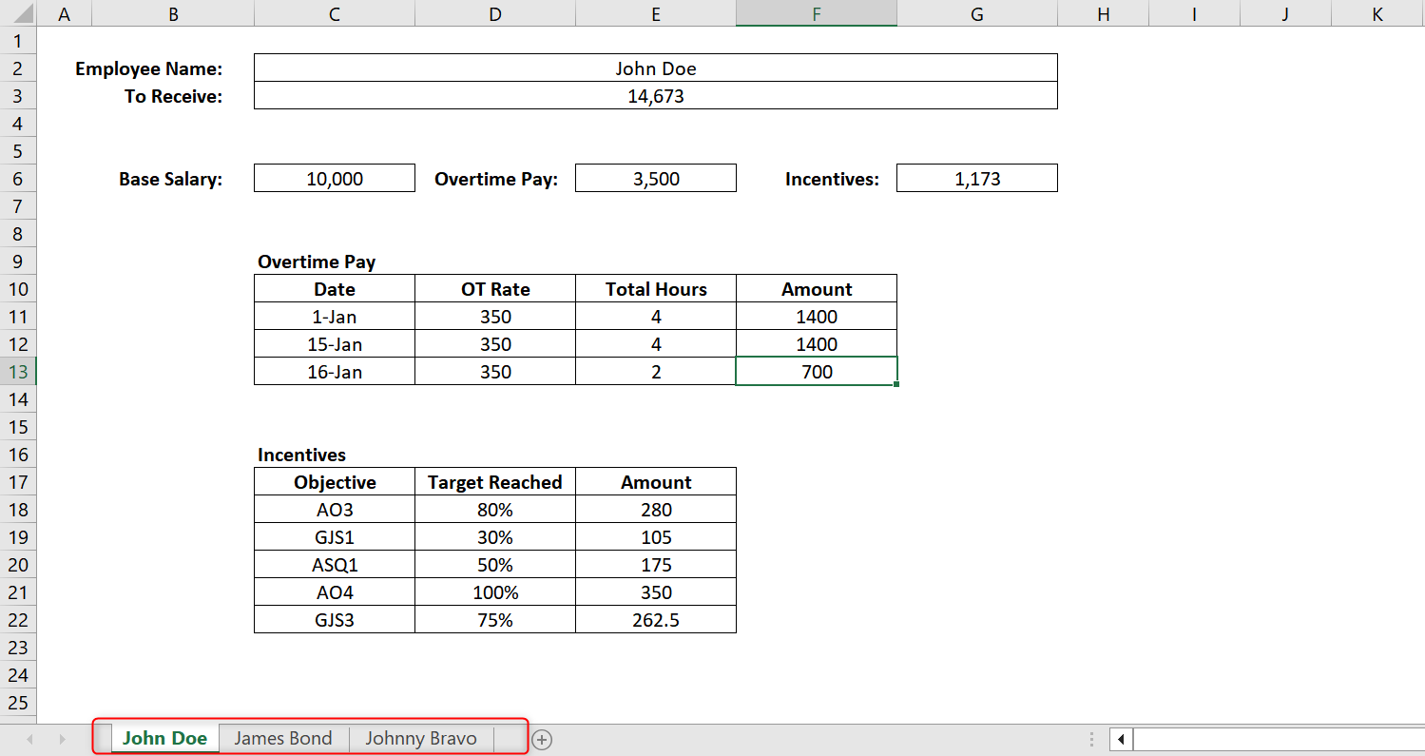This screenshot has height=756, width=1425.
Task: Click the Incentives total cell 1,173
Action: tap(977, 179)
